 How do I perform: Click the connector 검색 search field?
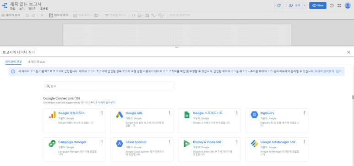(x=109, y=86)
